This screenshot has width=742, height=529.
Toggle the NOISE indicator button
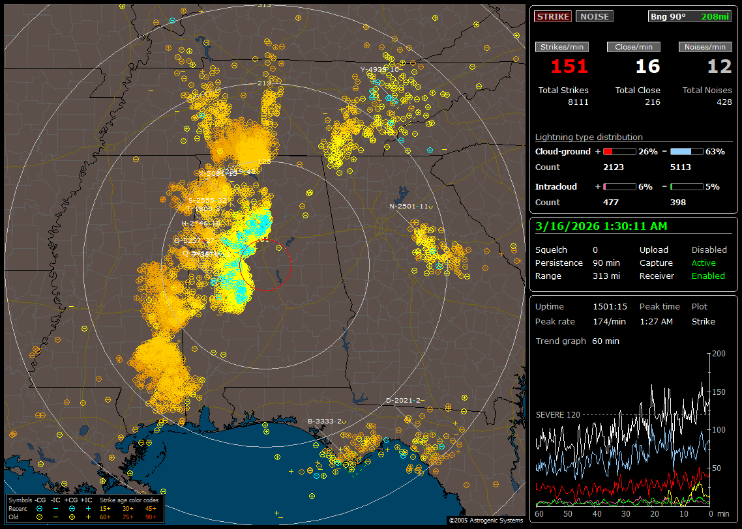click(594, 16)
